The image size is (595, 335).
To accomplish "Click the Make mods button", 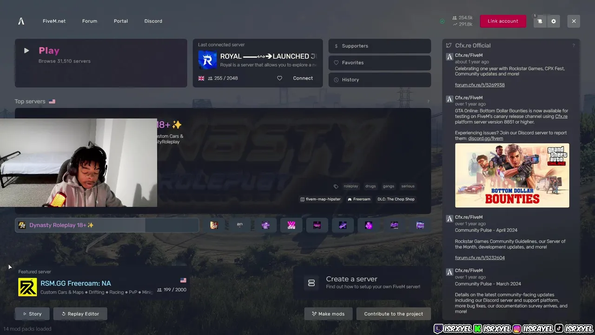I will tap(328, 314).
